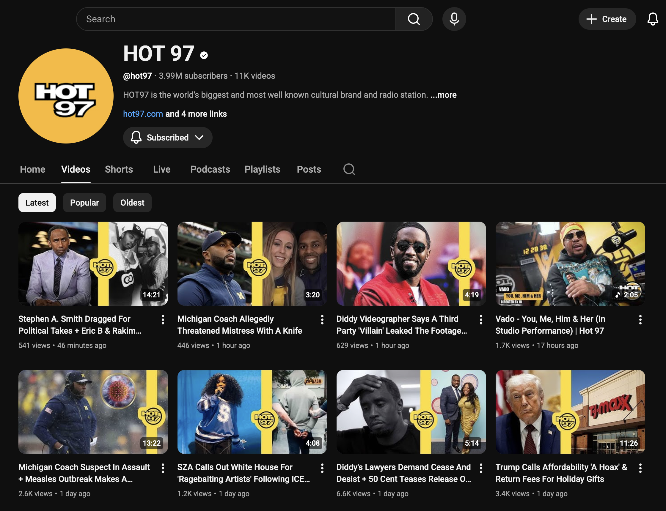Image resolution: width=666 pixels, height=511 pixels.
Task: Open the notifications bell
Action: click(x=652, y=19)
